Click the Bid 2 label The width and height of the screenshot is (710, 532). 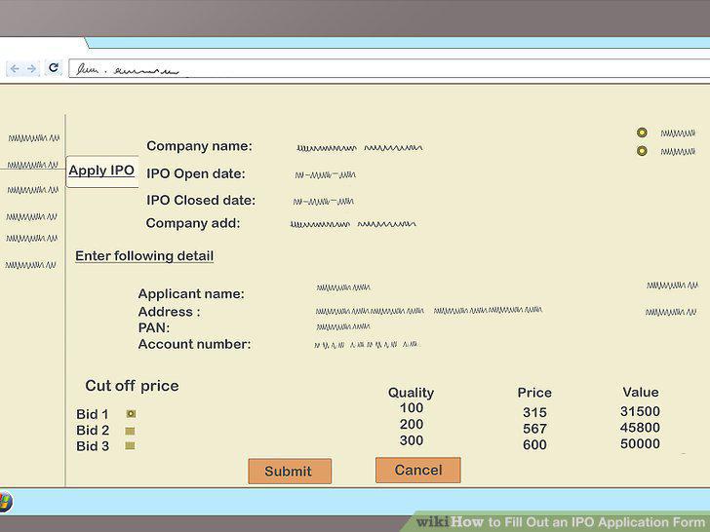point(93,431)
